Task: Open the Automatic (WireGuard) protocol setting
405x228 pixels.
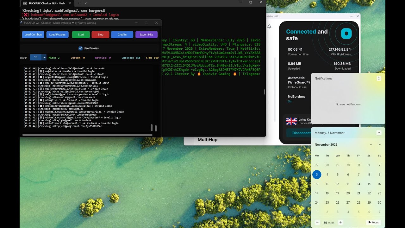Action: pyautogui.click(x=299, y=80)
